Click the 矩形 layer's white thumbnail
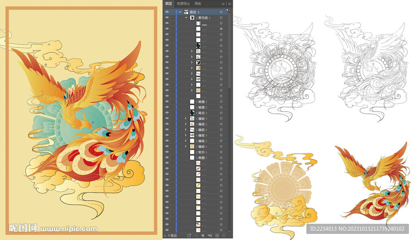Screen dimensions: 415x240 [x=192, y=152]
